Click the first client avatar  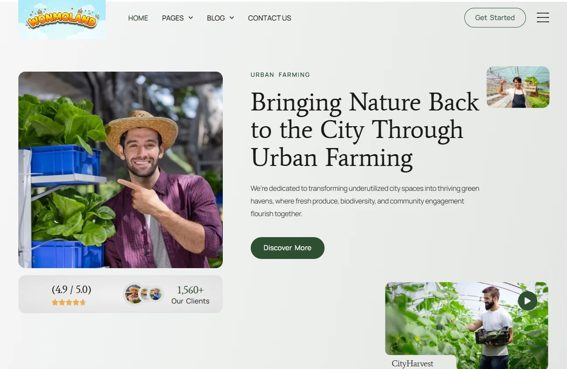tap(133, 294)
